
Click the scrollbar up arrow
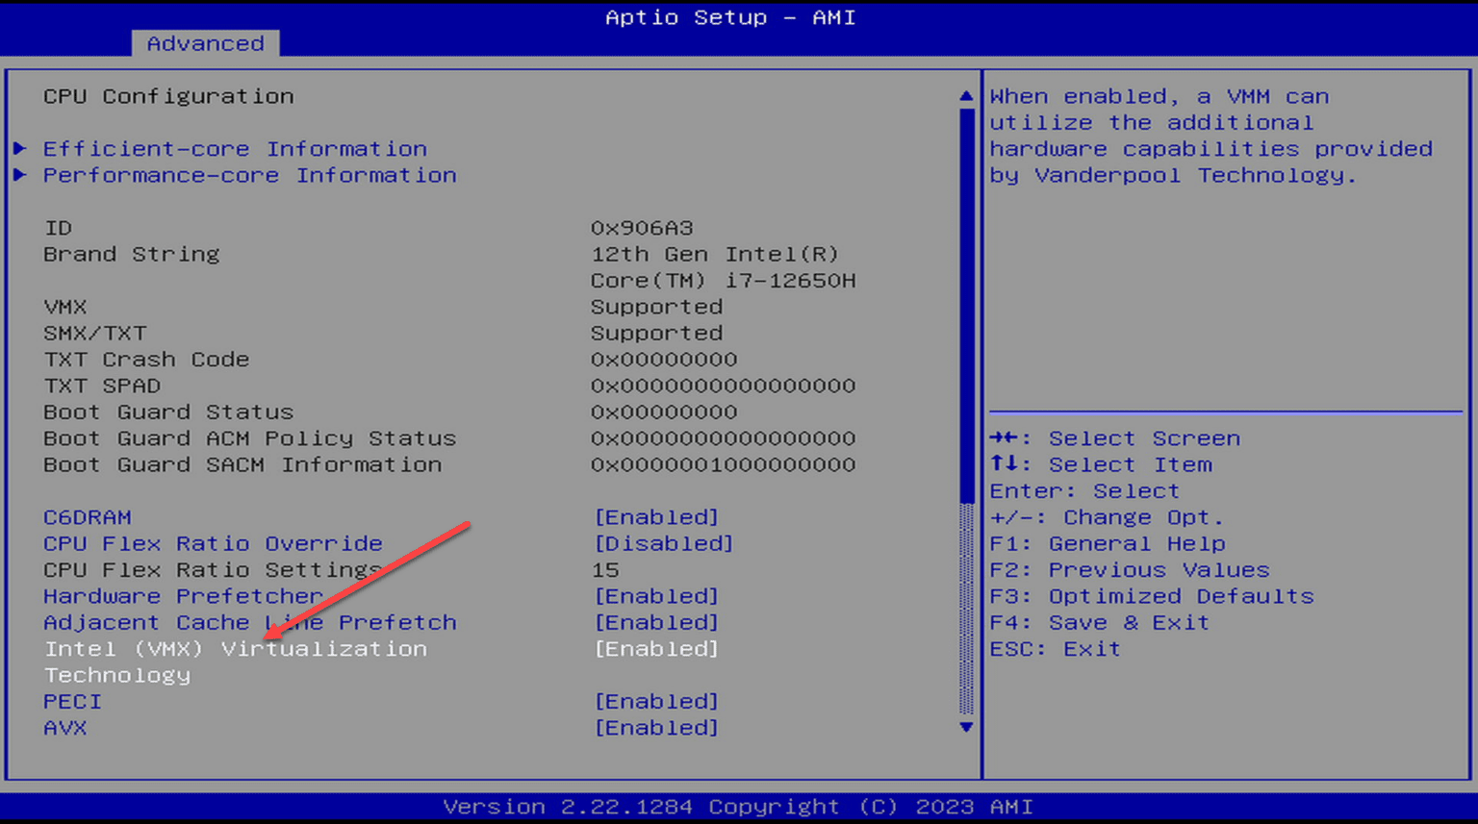[965, 95]
